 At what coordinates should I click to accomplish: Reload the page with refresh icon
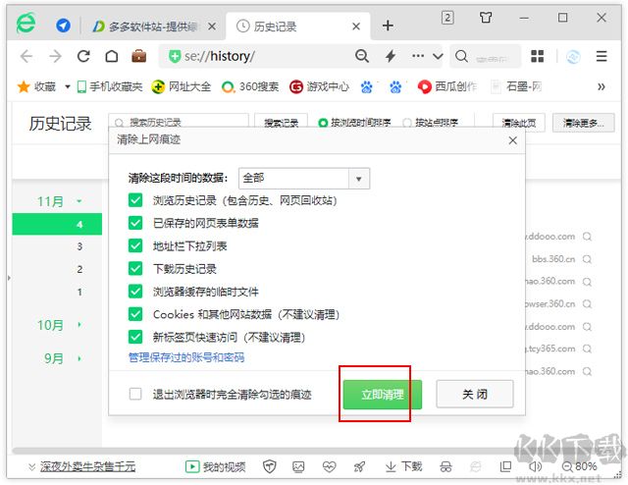click(x=83, y=56)
